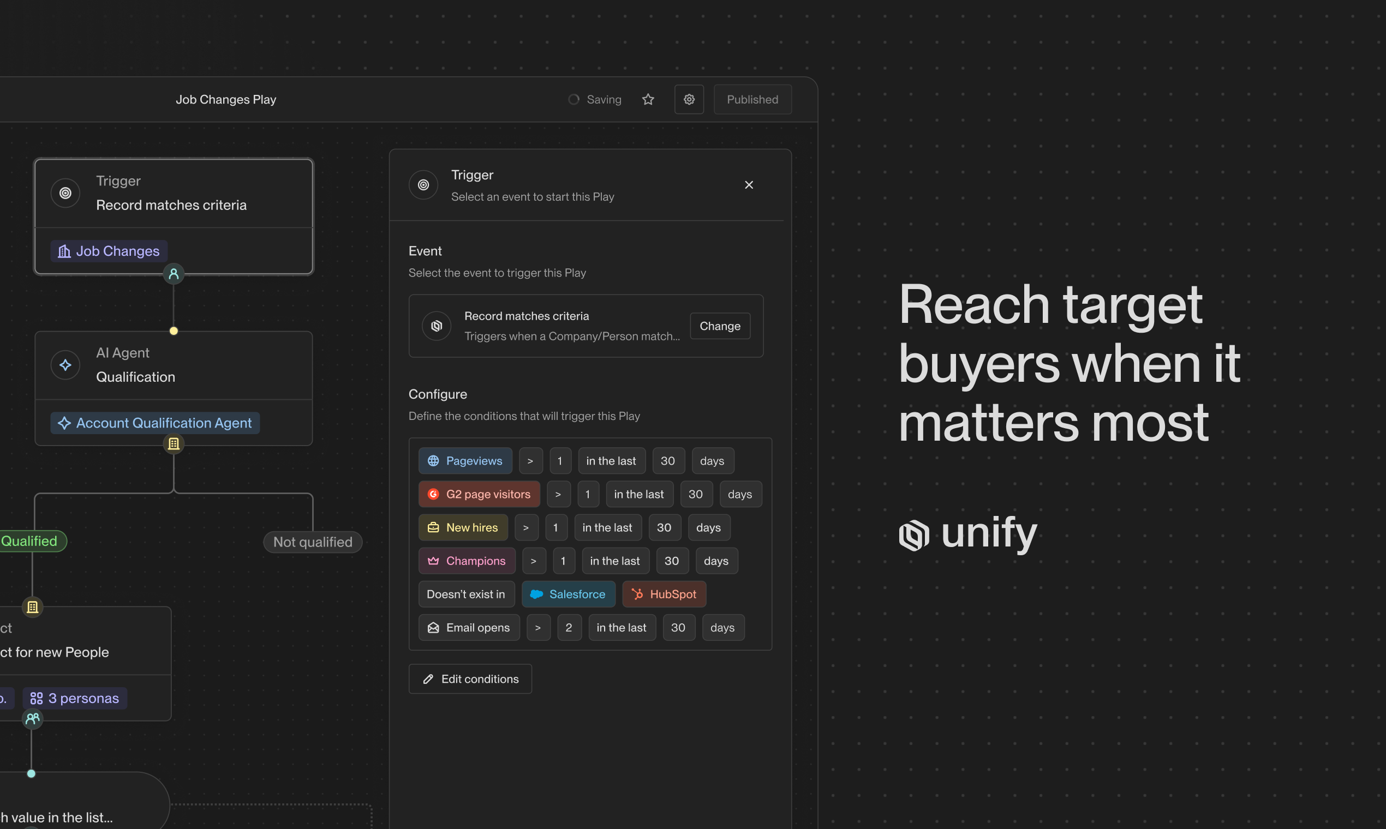The height and width of the screenshot is (829, 1386).
Task: Click the person connector under Job Changes
Action: click(x=174, y=274)
